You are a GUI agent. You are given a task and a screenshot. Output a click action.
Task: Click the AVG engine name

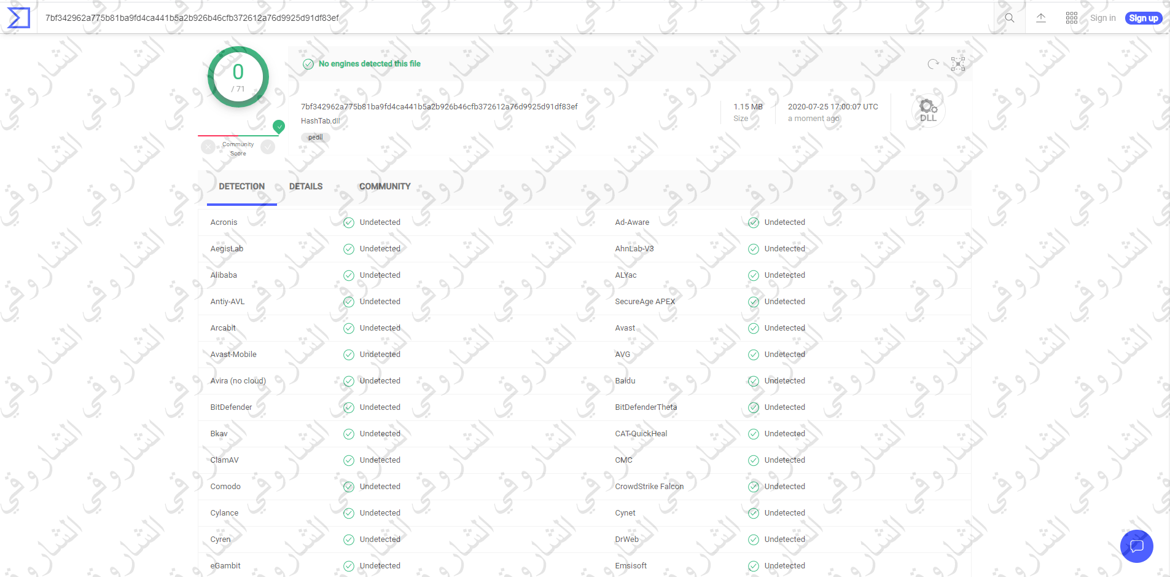coord(623,355)
